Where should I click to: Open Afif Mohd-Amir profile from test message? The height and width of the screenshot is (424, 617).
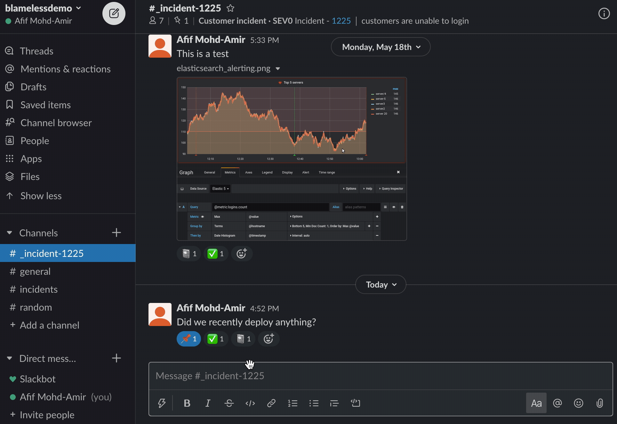(211, 39)
